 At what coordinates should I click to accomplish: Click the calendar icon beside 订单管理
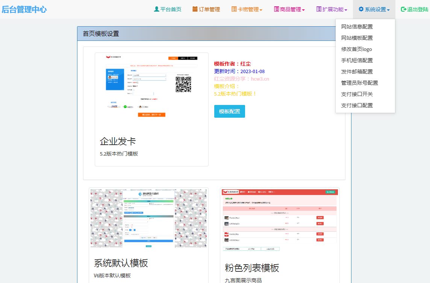click(x=195, y=9)
